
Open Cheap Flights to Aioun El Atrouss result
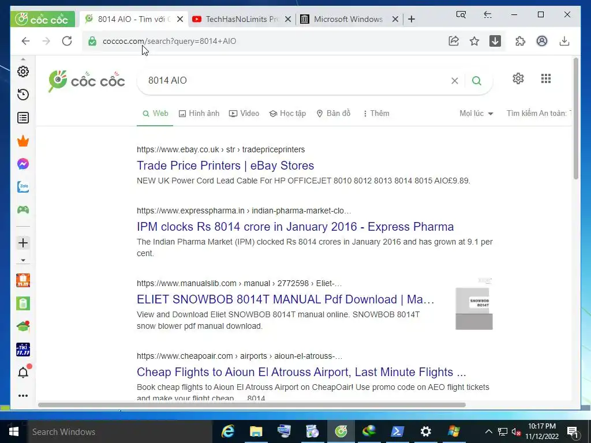(x=301, y=372)
